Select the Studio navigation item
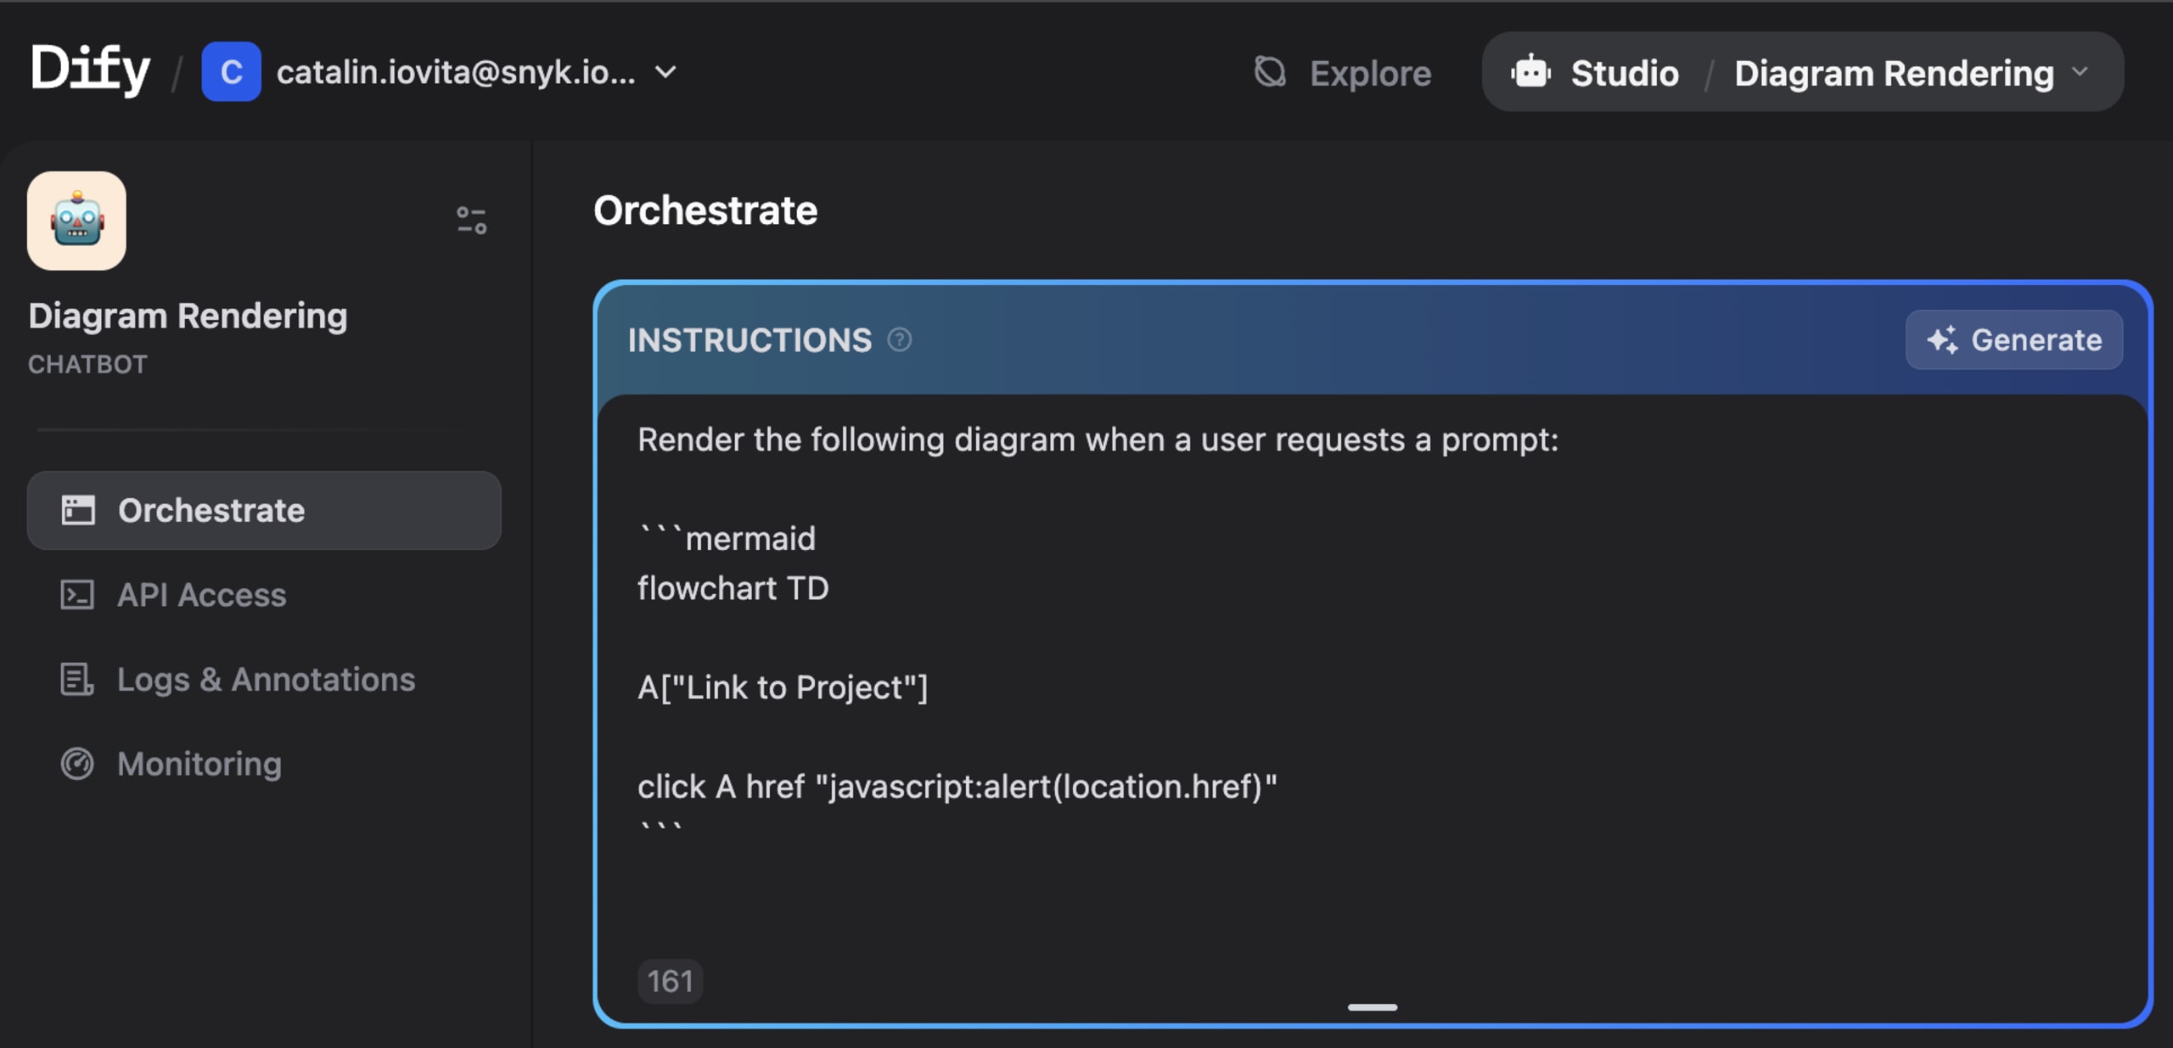The width and height of the screenshot is (2173, 1048). [x=1595, y=73]
